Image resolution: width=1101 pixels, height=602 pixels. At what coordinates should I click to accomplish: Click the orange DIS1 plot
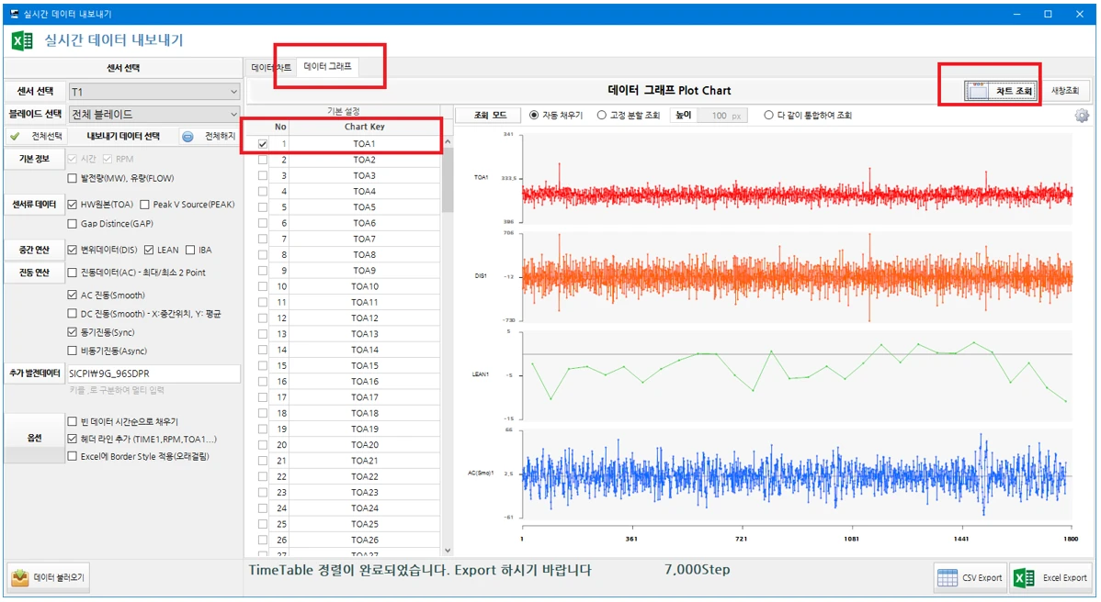pos(797,277)
